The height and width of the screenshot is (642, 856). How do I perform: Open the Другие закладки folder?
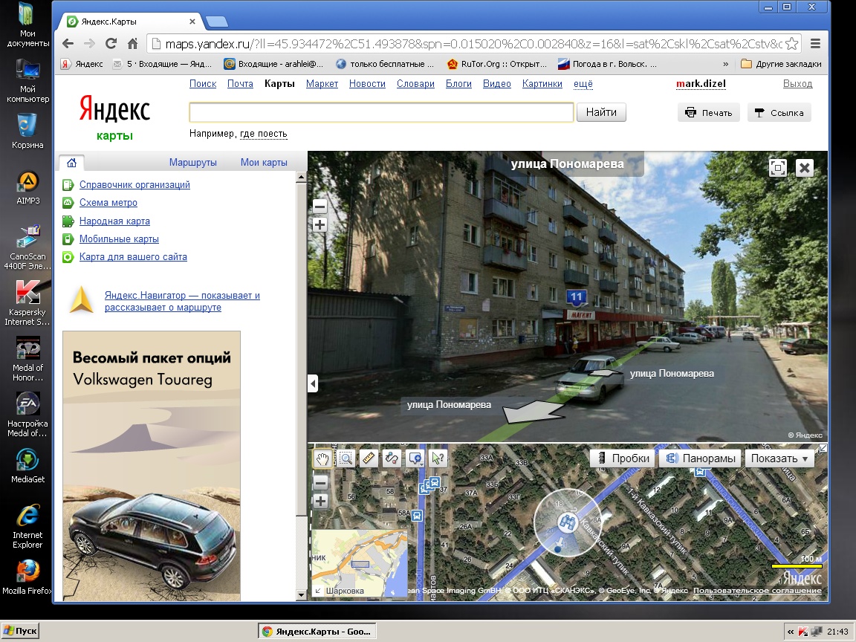[x=781, y=64]
